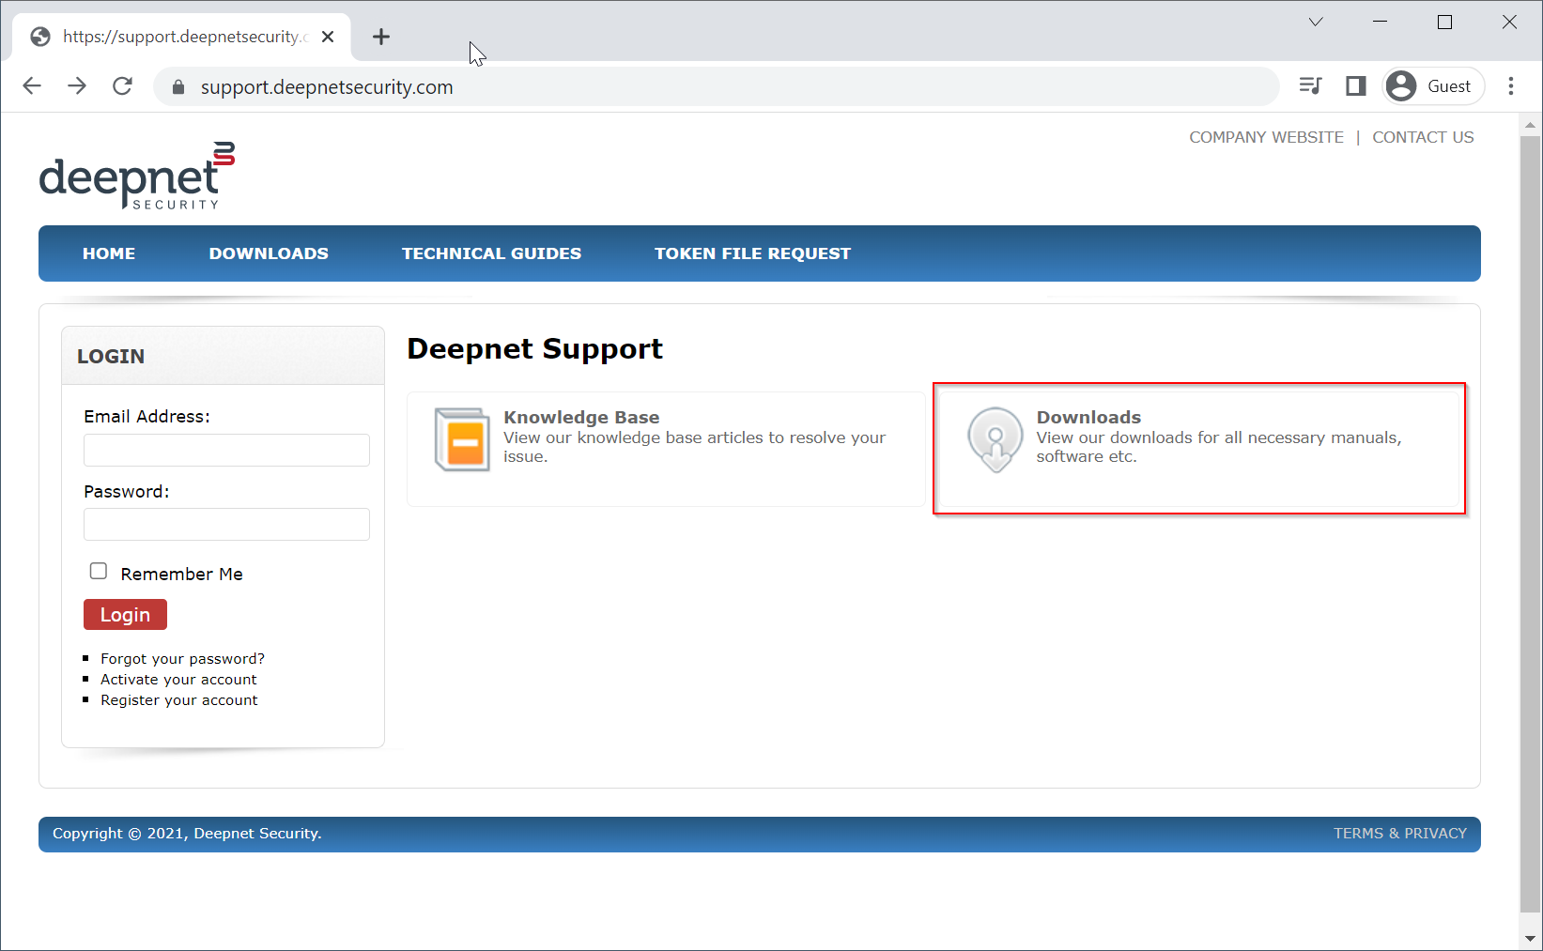Open the browser side panel icon
The height and width of the screenshot is (951, 1543).
1355,86
